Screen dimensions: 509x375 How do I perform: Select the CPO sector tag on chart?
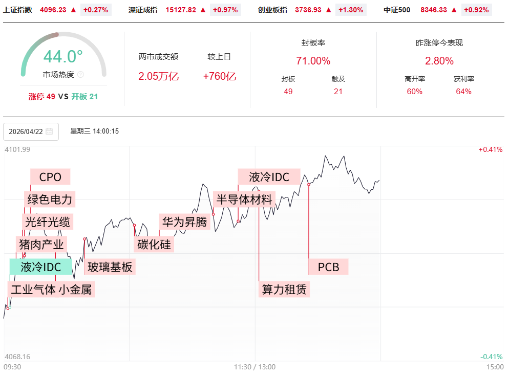tap(50, 177)
